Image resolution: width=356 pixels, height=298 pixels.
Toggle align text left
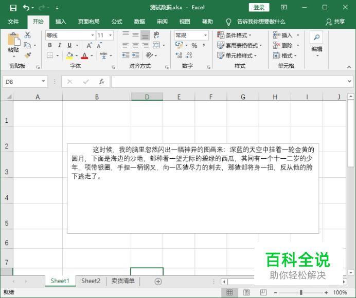click(x=126, y=45)
